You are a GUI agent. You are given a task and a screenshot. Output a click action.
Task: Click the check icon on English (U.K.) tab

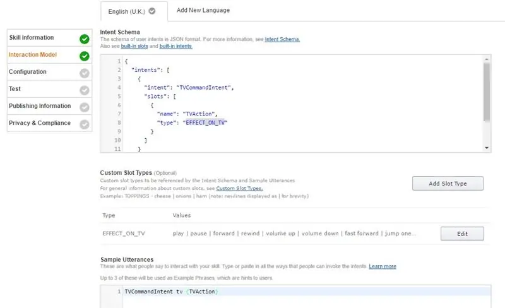[x=152, y=11]
